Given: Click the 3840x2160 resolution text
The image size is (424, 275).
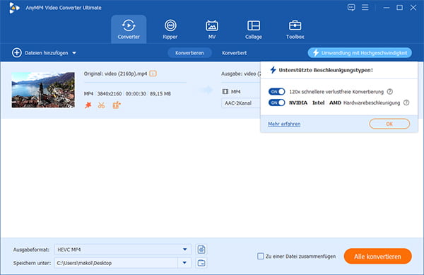Looking at the screenshot, I should pos(110,94).
